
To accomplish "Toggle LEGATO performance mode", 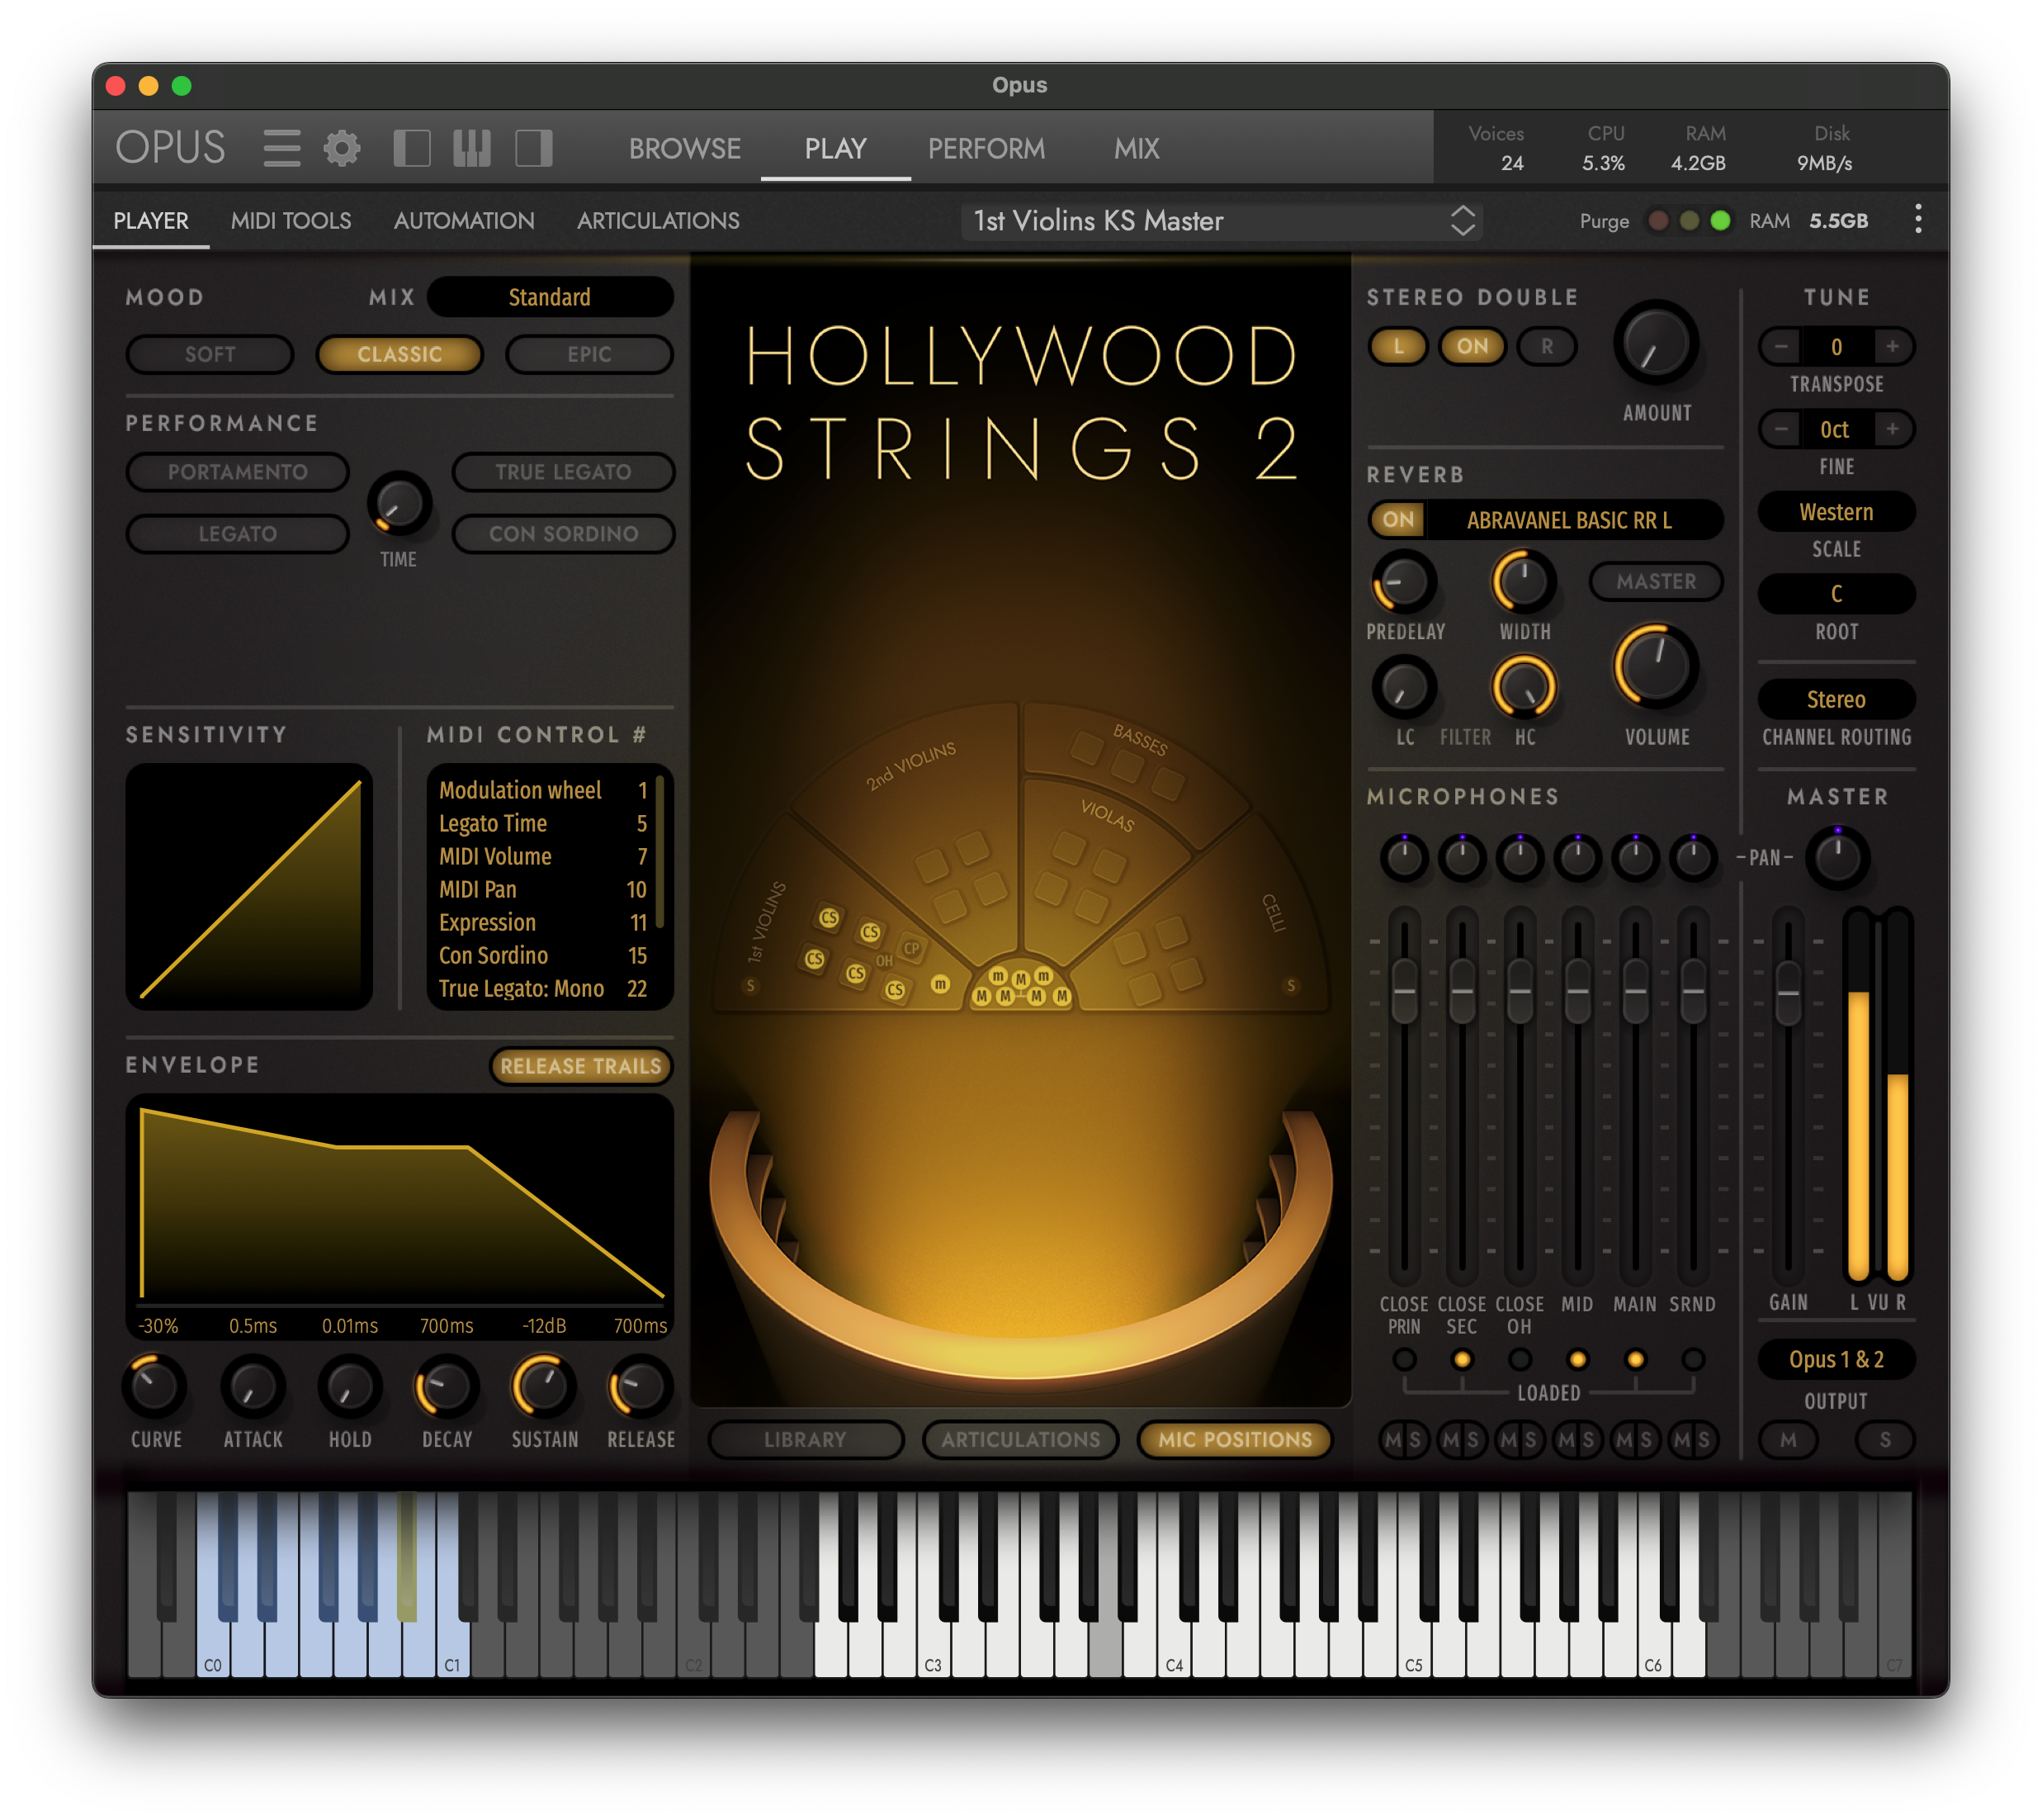I will point(238,534).
